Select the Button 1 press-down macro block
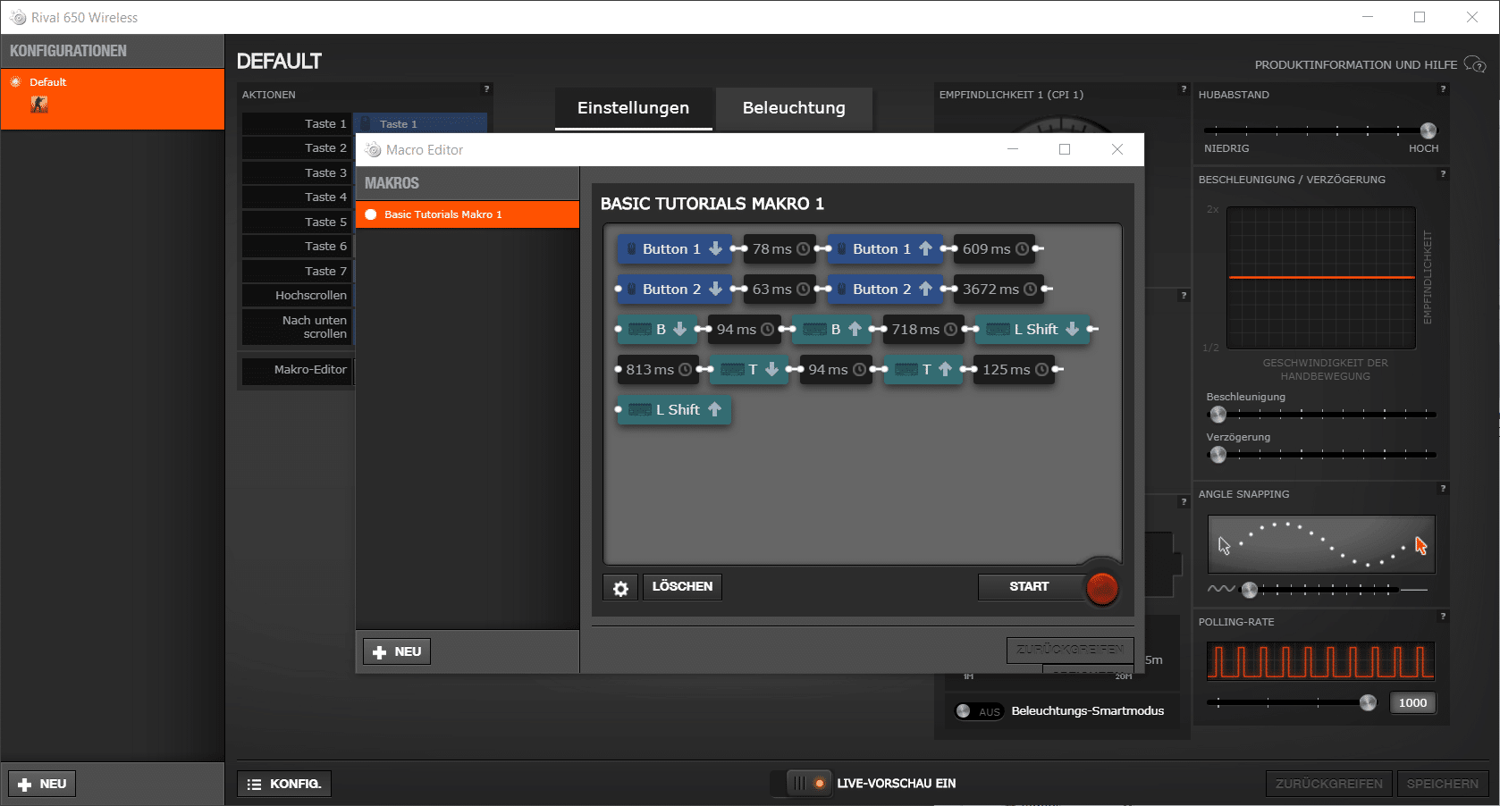The width and height of the screenshot is (1500, 806). click(673, 249)
